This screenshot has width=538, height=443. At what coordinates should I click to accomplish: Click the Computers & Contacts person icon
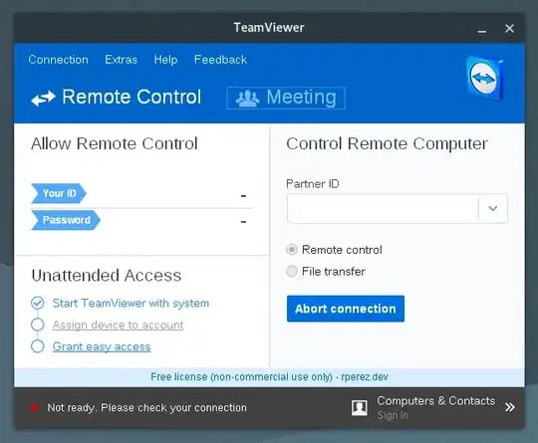[360, 408]
